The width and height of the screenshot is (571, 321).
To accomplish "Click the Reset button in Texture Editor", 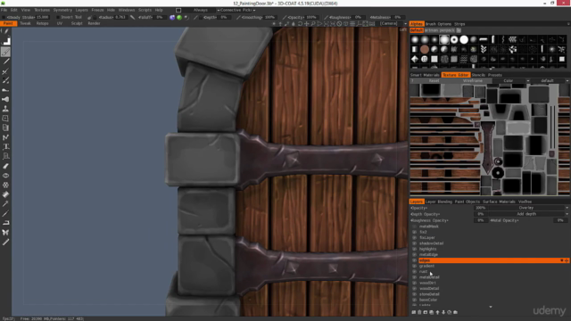I will (434, 81).
